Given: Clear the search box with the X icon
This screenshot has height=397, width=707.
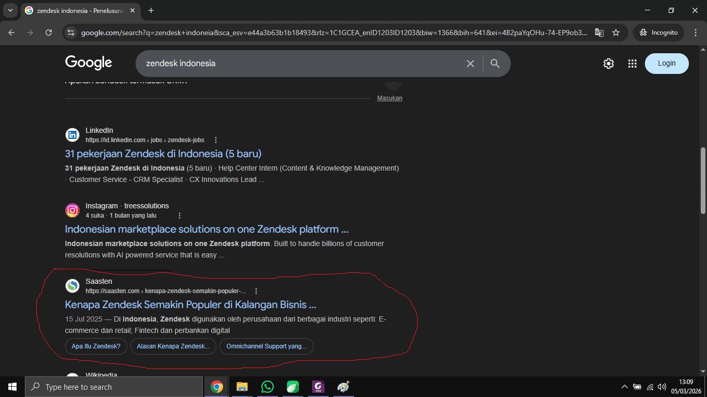Looking at the screenshot, I should [470, 64].
